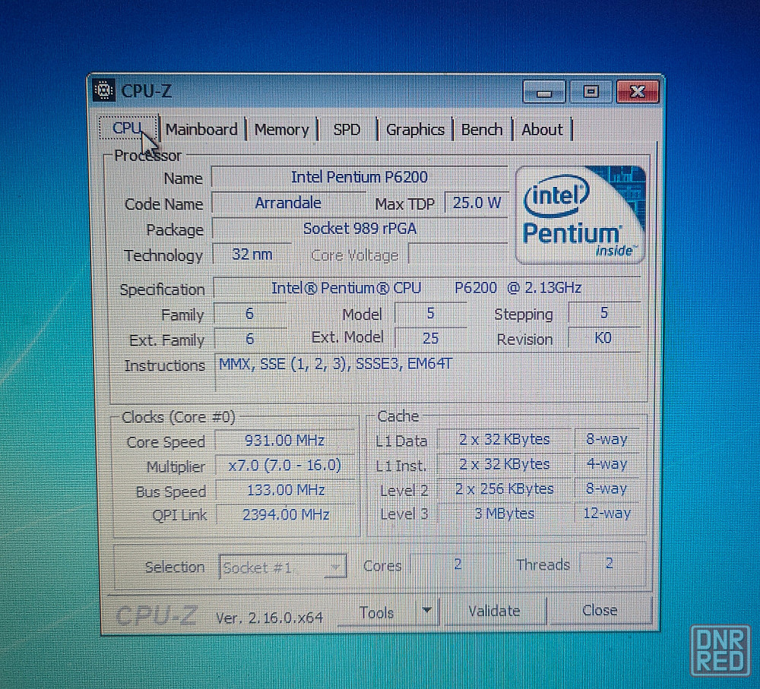Open the Bench tab
760x689 pixels.
point(481,130)
